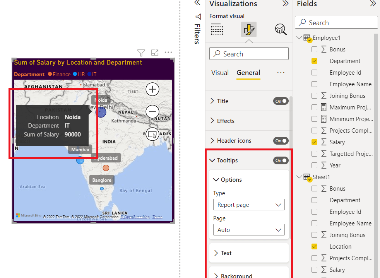Open the Analytics magnifier icon
Screen dimensions: 380x278
(281, 29)
